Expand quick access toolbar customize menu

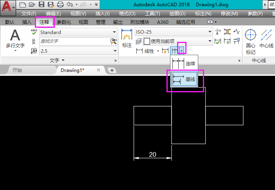click(x=96, y=5)
